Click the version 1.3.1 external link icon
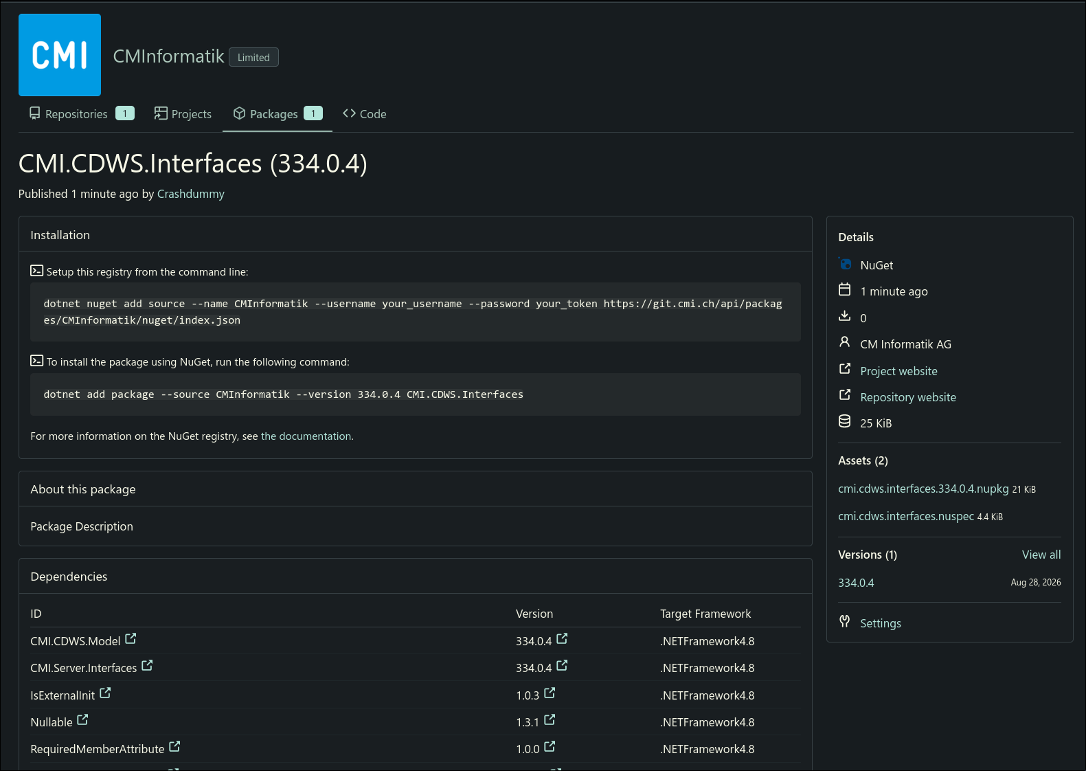The image size is (1086, 771). pyautogui.click(x=550, y=720)
